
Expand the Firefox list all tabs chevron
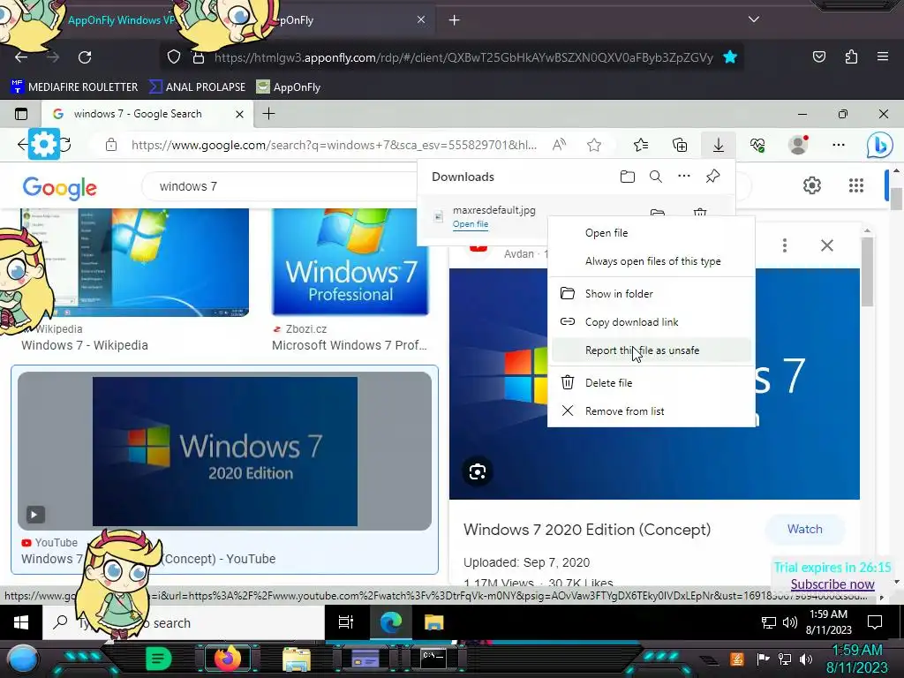(x=754, y=19)
